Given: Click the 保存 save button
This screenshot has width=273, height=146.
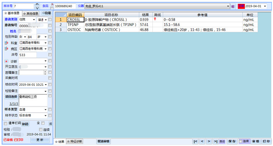Looking at the screenshot, I should (x=232, y=141).
